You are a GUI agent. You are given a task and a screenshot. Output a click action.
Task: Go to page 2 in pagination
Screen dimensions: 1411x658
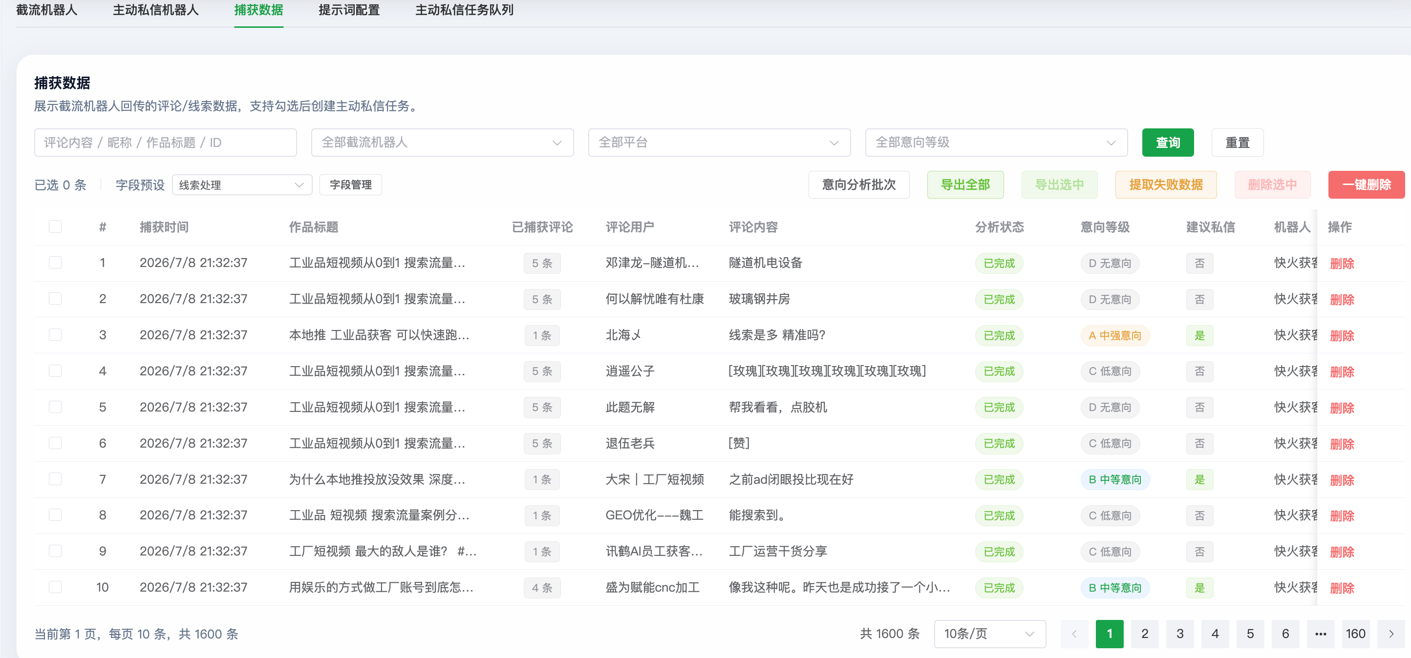click(1145, 634)
